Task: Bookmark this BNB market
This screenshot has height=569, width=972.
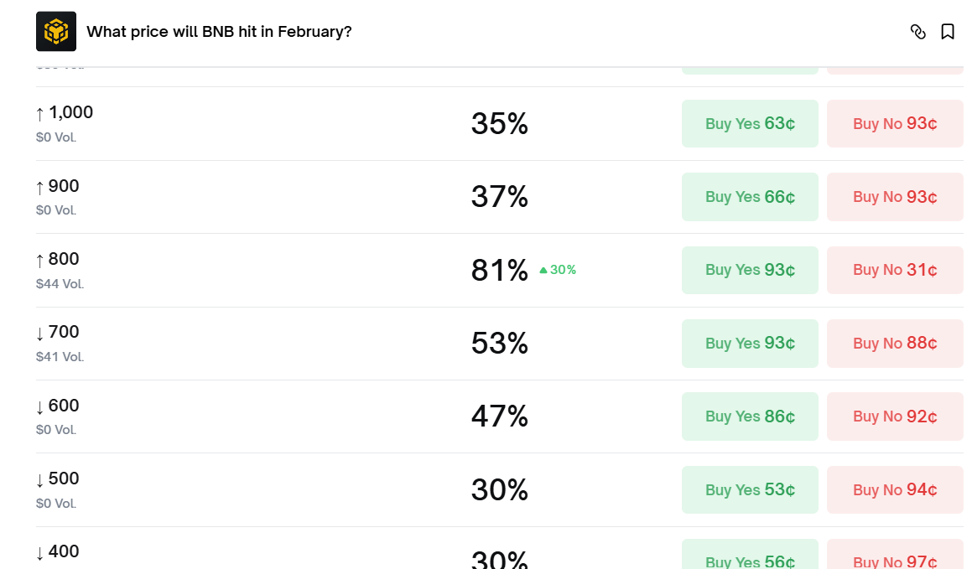Action: pyautogui.click(x=949, y=31)
